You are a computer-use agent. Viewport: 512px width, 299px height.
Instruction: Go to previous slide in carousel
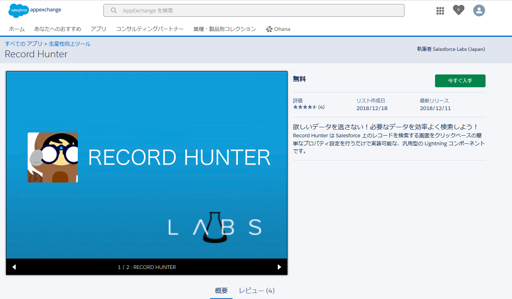click(x=14, y=267)
